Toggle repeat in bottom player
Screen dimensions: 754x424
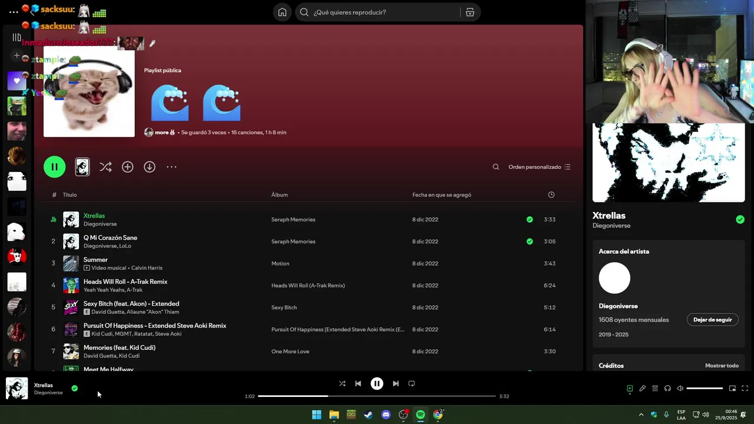click(412, 383)
